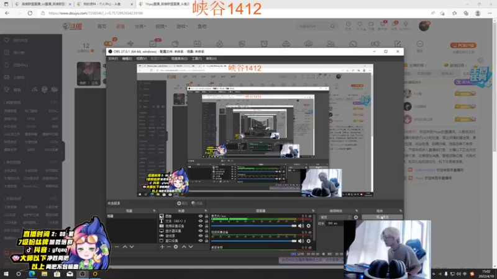
Task: Toggle visibility eye of 文本 (GDI+) 2 source
Action: coord(200,221)
